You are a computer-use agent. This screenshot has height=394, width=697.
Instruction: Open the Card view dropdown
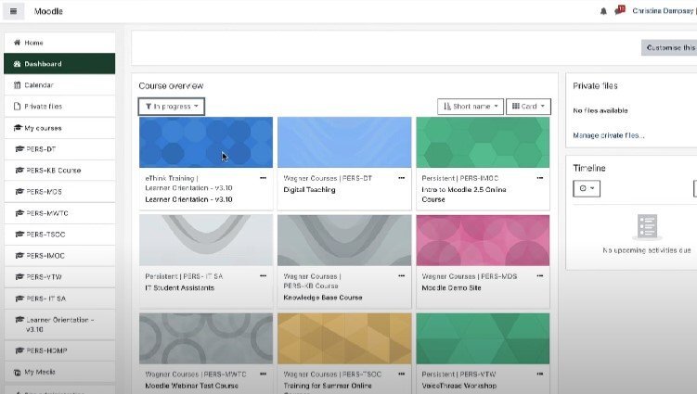coord(529,107)
